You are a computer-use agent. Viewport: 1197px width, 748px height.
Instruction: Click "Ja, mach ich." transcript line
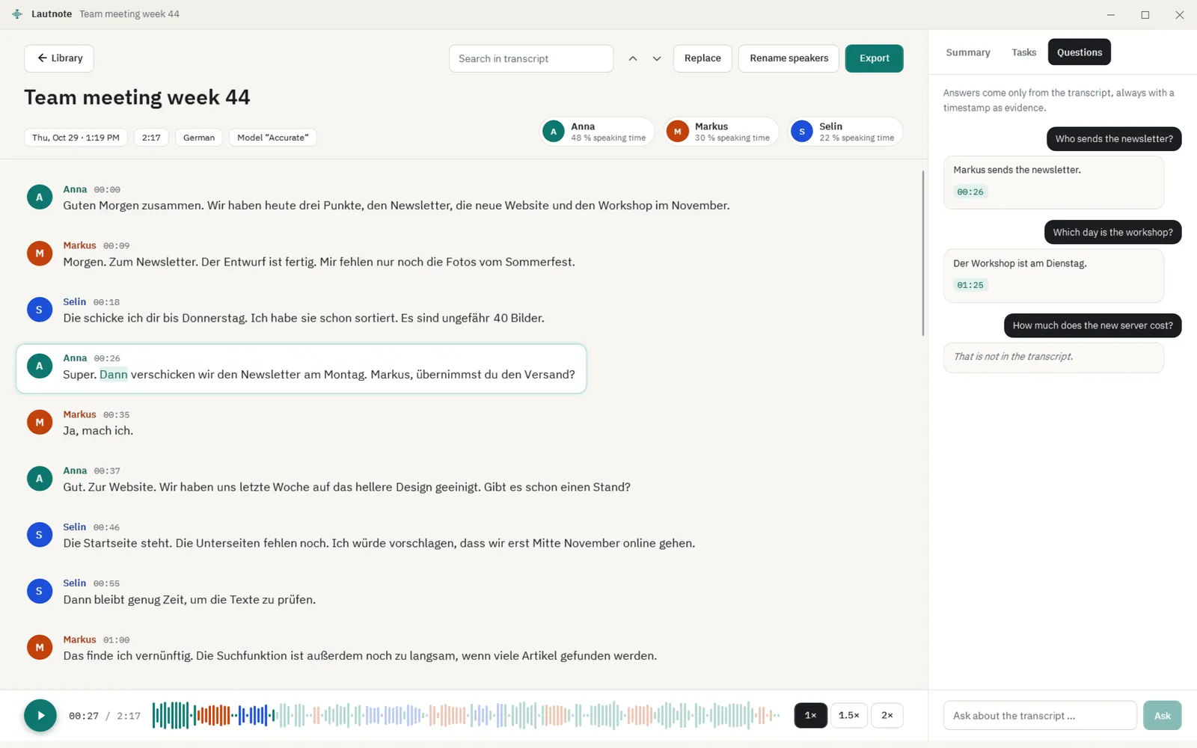pos(98,431)
